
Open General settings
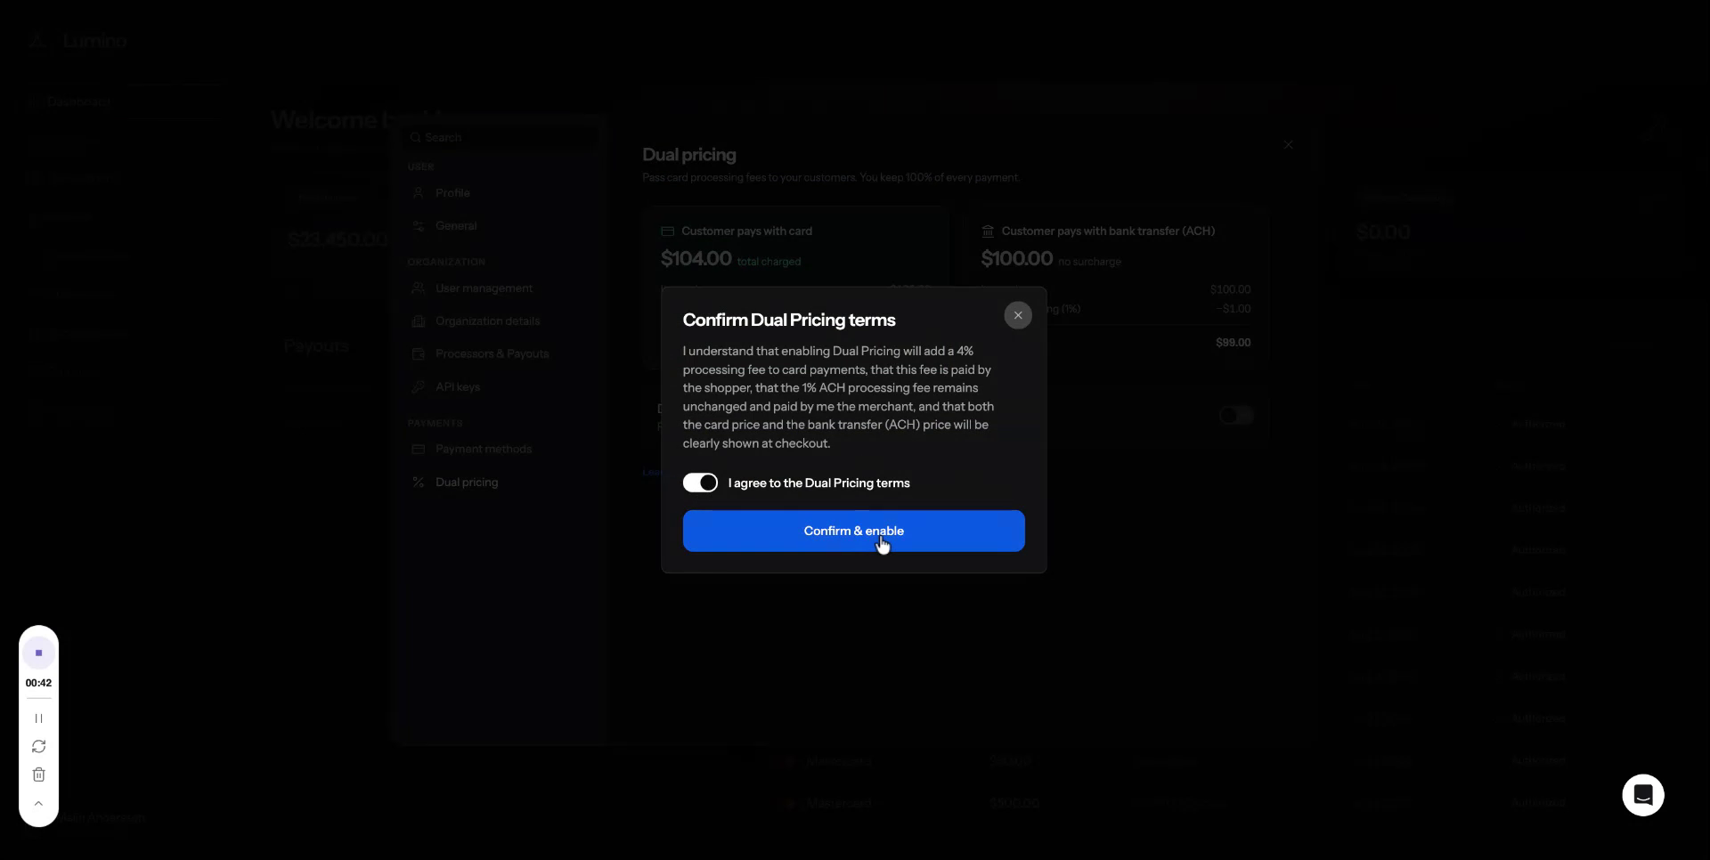pyautogui.click(x=456, y=226)
